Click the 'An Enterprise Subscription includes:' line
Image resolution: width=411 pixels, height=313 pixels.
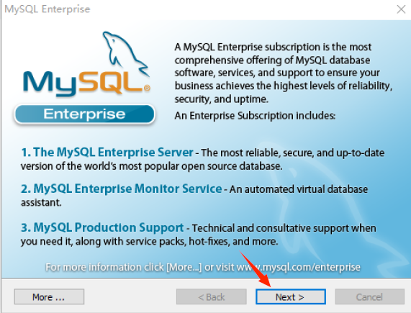(x=255, y=116)
